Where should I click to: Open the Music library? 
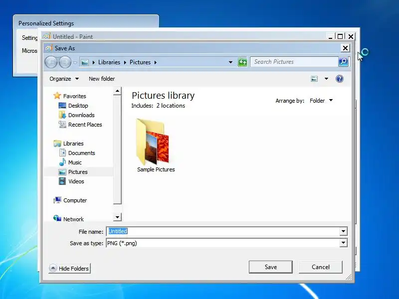tap(75, 162)
